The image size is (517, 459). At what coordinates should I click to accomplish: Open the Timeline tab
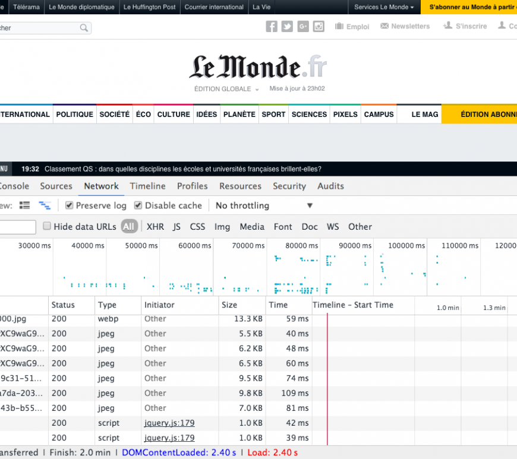pyautogui.click(x=148, y=186)
